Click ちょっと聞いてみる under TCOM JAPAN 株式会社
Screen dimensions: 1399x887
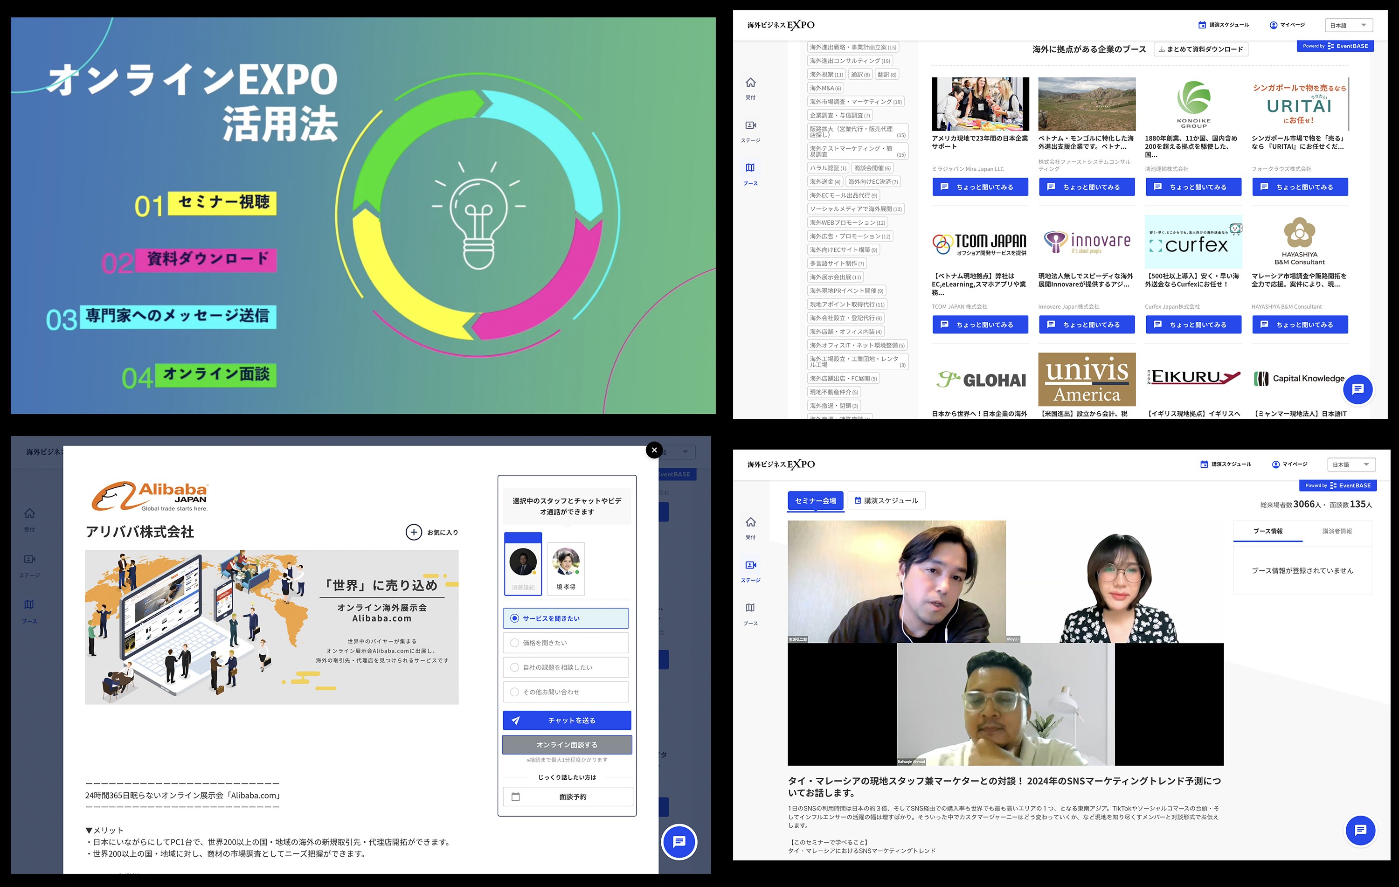[x=980, y=325]
